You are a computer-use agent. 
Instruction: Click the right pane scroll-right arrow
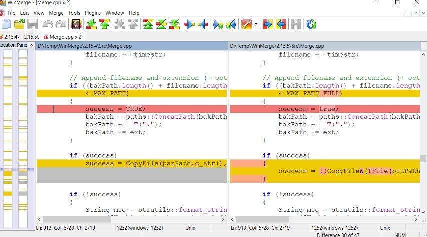coord(416,219)
